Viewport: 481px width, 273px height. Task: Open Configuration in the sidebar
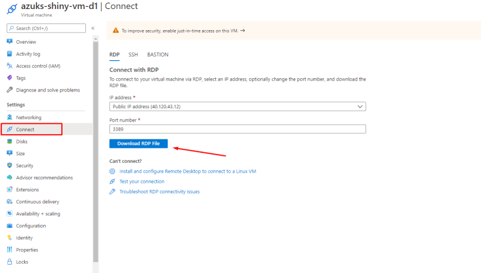tap(31, 225)
